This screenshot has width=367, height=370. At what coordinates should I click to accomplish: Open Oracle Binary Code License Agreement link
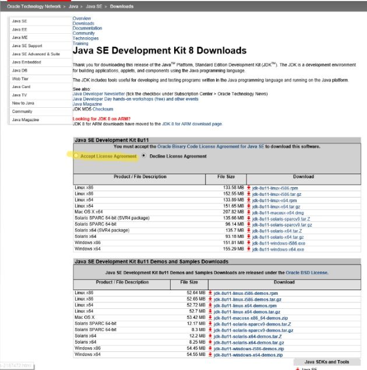click(211, 146)
